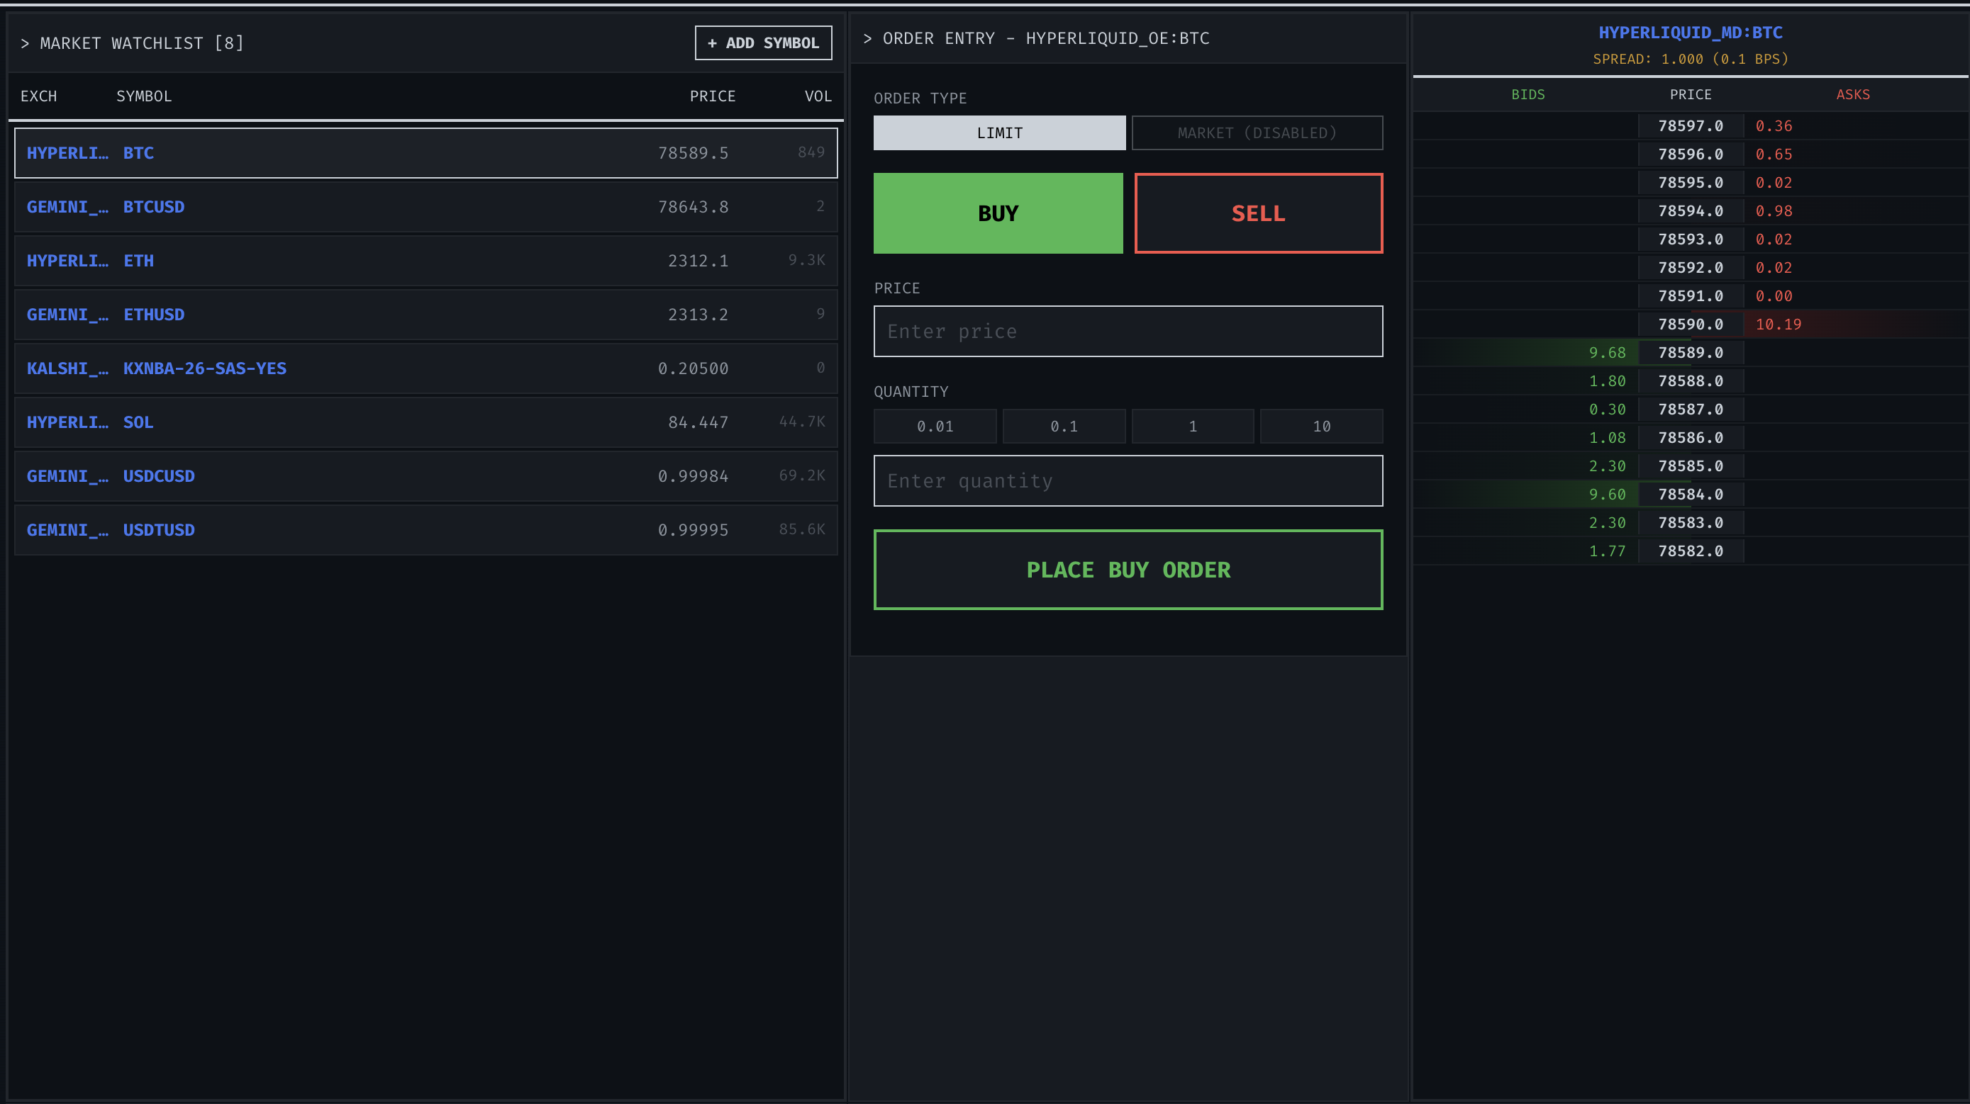The width and height of the screenshot is (1970, 1104).
Task: Set quantity preset 1
Action: pyautogui.click(x=1192, y=427)
